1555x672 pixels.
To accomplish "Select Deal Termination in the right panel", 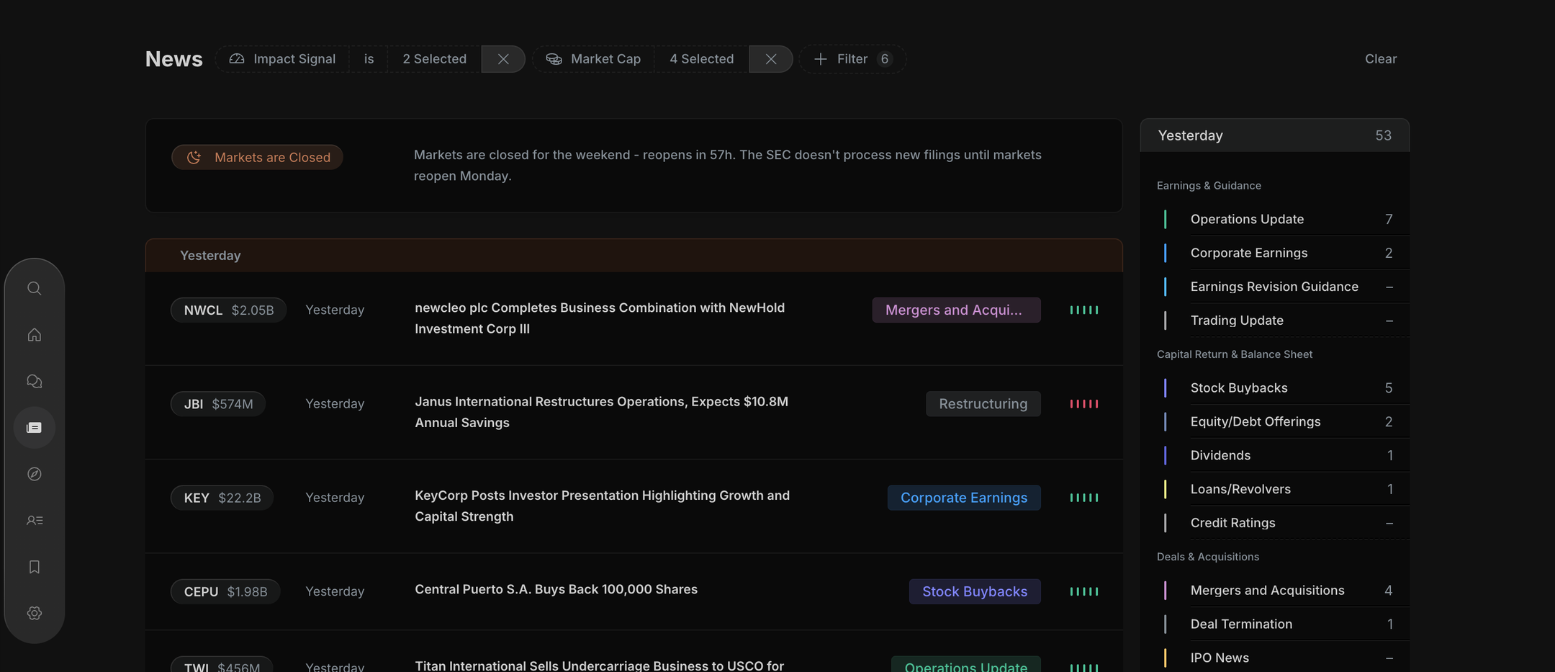I will click(1275, 624).
